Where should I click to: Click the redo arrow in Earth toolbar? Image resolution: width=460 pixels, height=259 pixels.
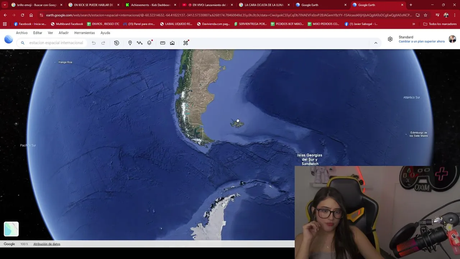coord(103,43)
